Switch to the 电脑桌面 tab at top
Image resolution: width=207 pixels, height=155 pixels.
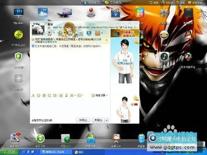(x=92, y=2)
